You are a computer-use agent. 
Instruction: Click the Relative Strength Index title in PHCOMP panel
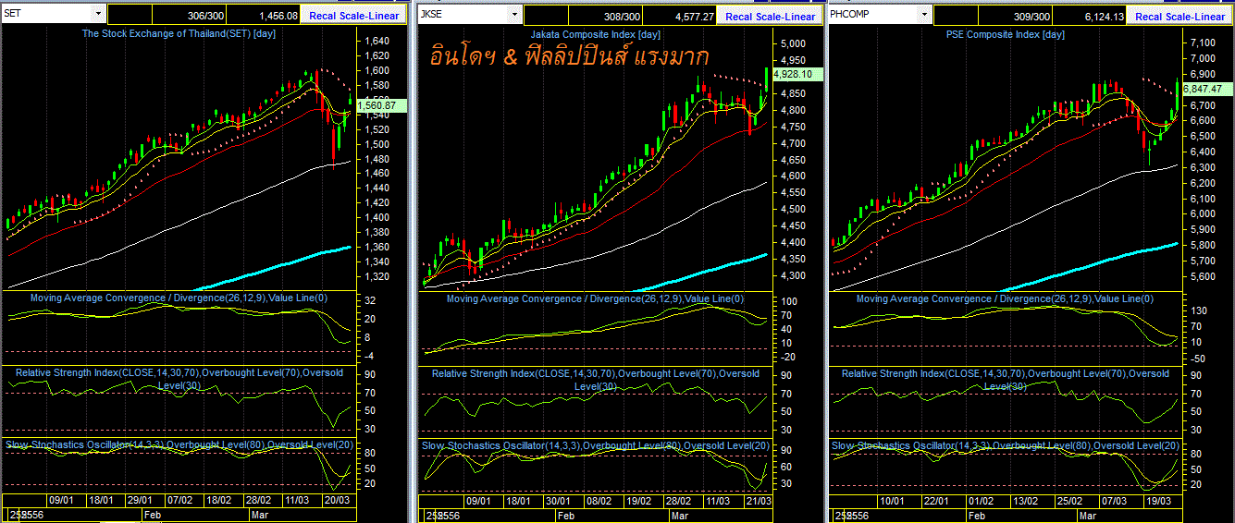coord(1005,379)
